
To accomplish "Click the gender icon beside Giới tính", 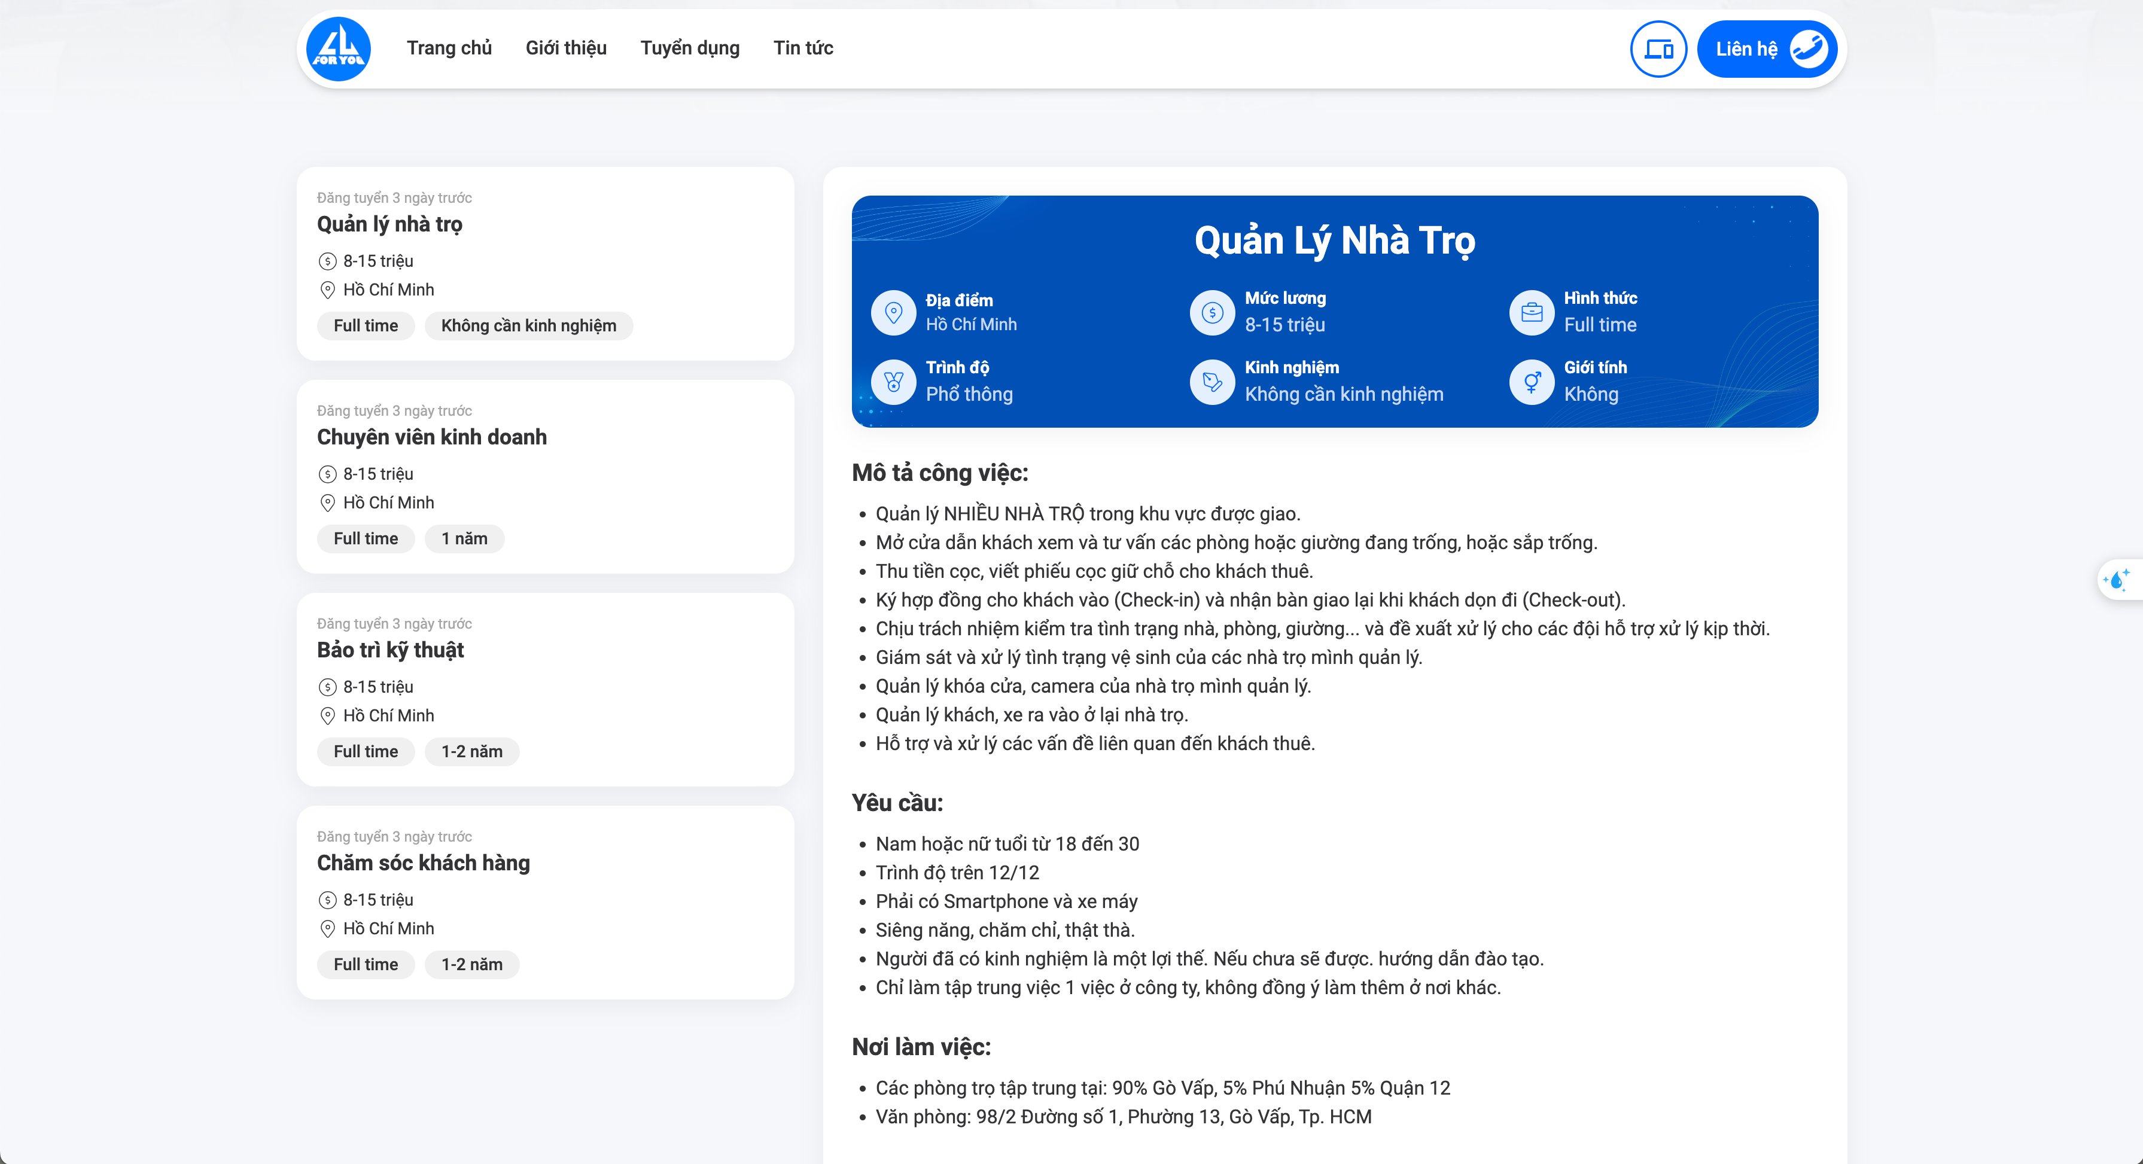I will 1532,382.
